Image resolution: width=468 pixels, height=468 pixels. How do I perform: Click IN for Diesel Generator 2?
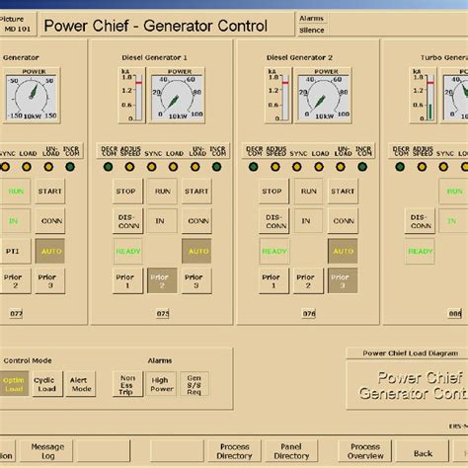(308, 221)
